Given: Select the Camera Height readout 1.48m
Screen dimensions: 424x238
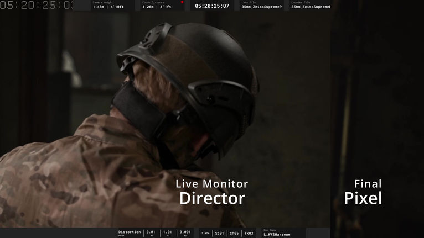Looking at the screenshot, I should pos(108,7).
